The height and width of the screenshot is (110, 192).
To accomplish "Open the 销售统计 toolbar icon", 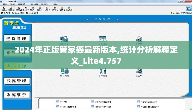I will (x=40, y=9).
